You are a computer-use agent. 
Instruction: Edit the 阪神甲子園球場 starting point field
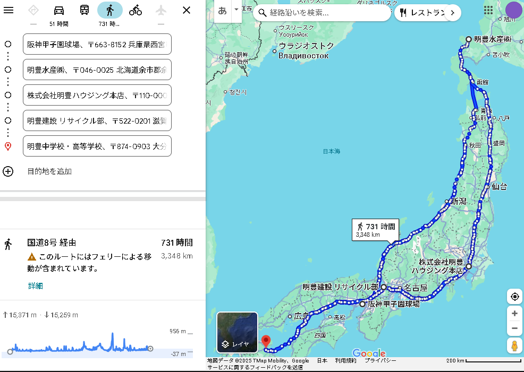coord(97,44)
